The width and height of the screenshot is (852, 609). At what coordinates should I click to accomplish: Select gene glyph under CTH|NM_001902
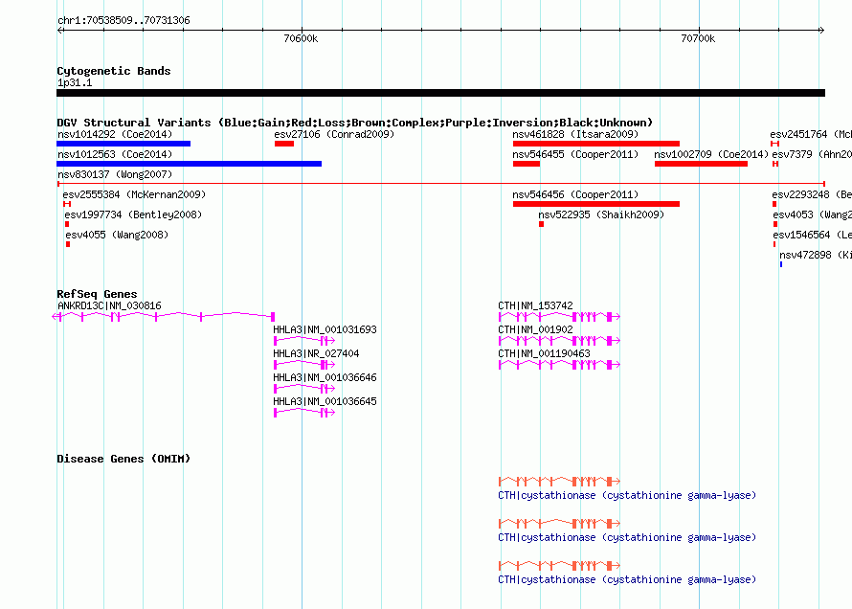(560, 341)
